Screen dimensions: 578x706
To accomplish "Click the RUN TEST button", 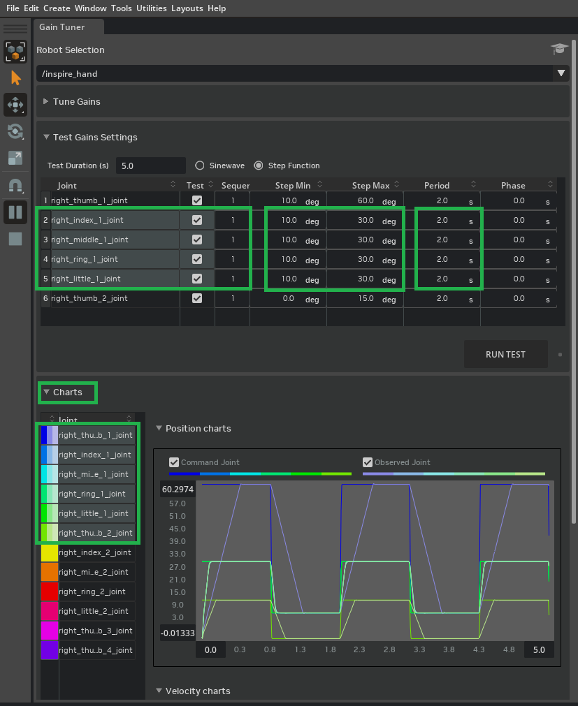I will 505,354.
